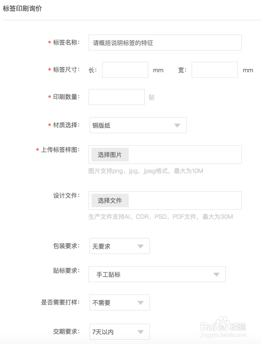
Task: Expand the 贴标要求 手工贴标 dropdown
Action: (157, 274)
